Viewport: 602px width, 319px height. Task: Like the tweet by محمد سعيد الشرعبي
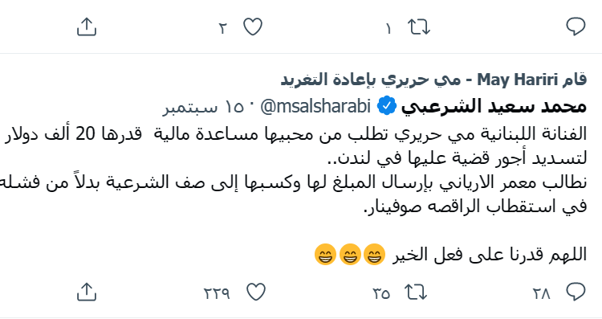pos(256,292)
